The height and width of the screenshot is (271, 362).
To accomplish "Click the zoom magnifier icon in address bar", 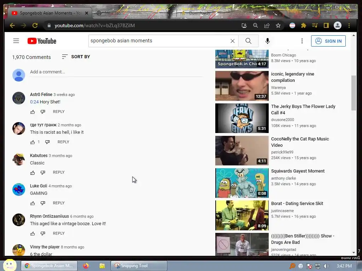I will (255, 25).
